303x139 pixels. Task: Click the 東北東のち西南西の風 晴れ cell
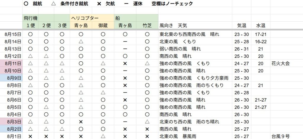(x=189, y=34)
